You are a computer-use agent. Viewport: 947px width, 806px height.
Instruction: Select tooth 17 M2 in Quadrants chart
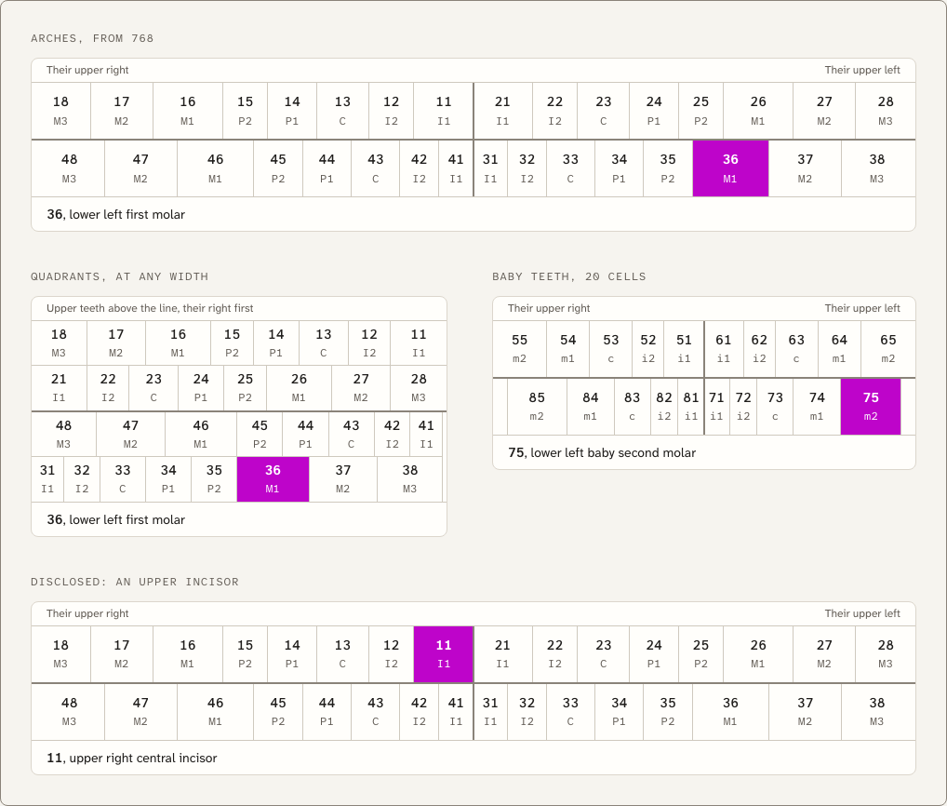coord(116,343)
